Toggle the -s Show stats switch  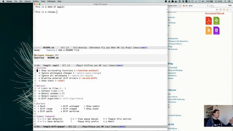[51, 81]
